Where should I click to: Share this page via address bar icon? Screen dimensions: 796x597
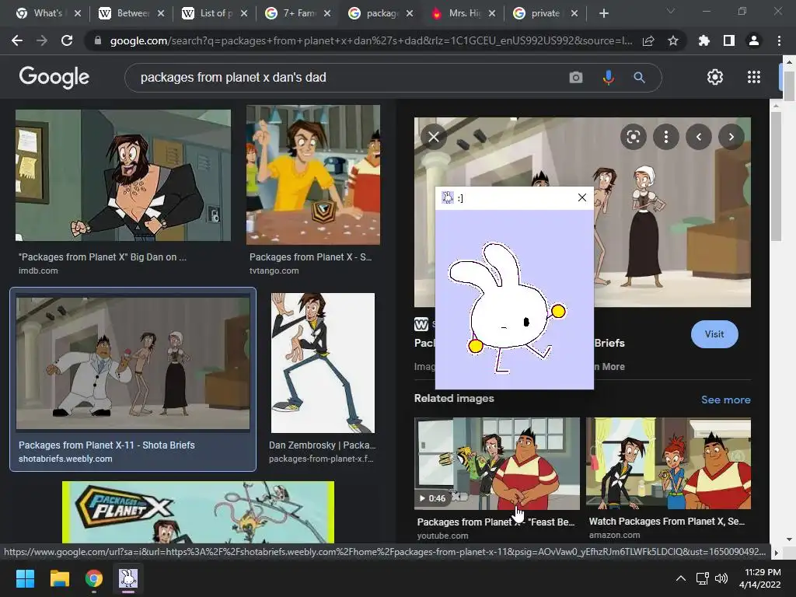(648, 41)
